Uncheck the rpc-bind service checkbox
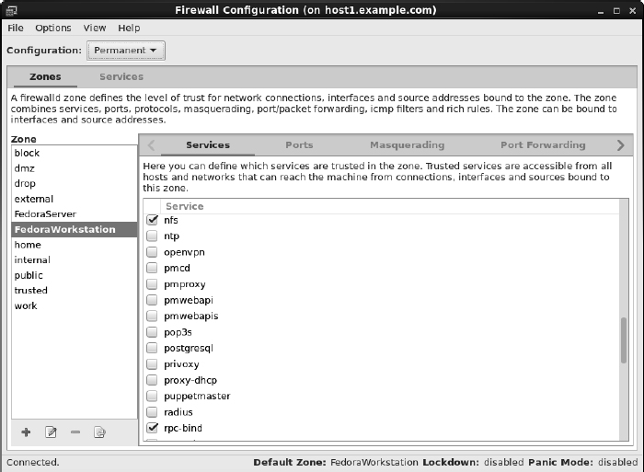 click(152, 428)
